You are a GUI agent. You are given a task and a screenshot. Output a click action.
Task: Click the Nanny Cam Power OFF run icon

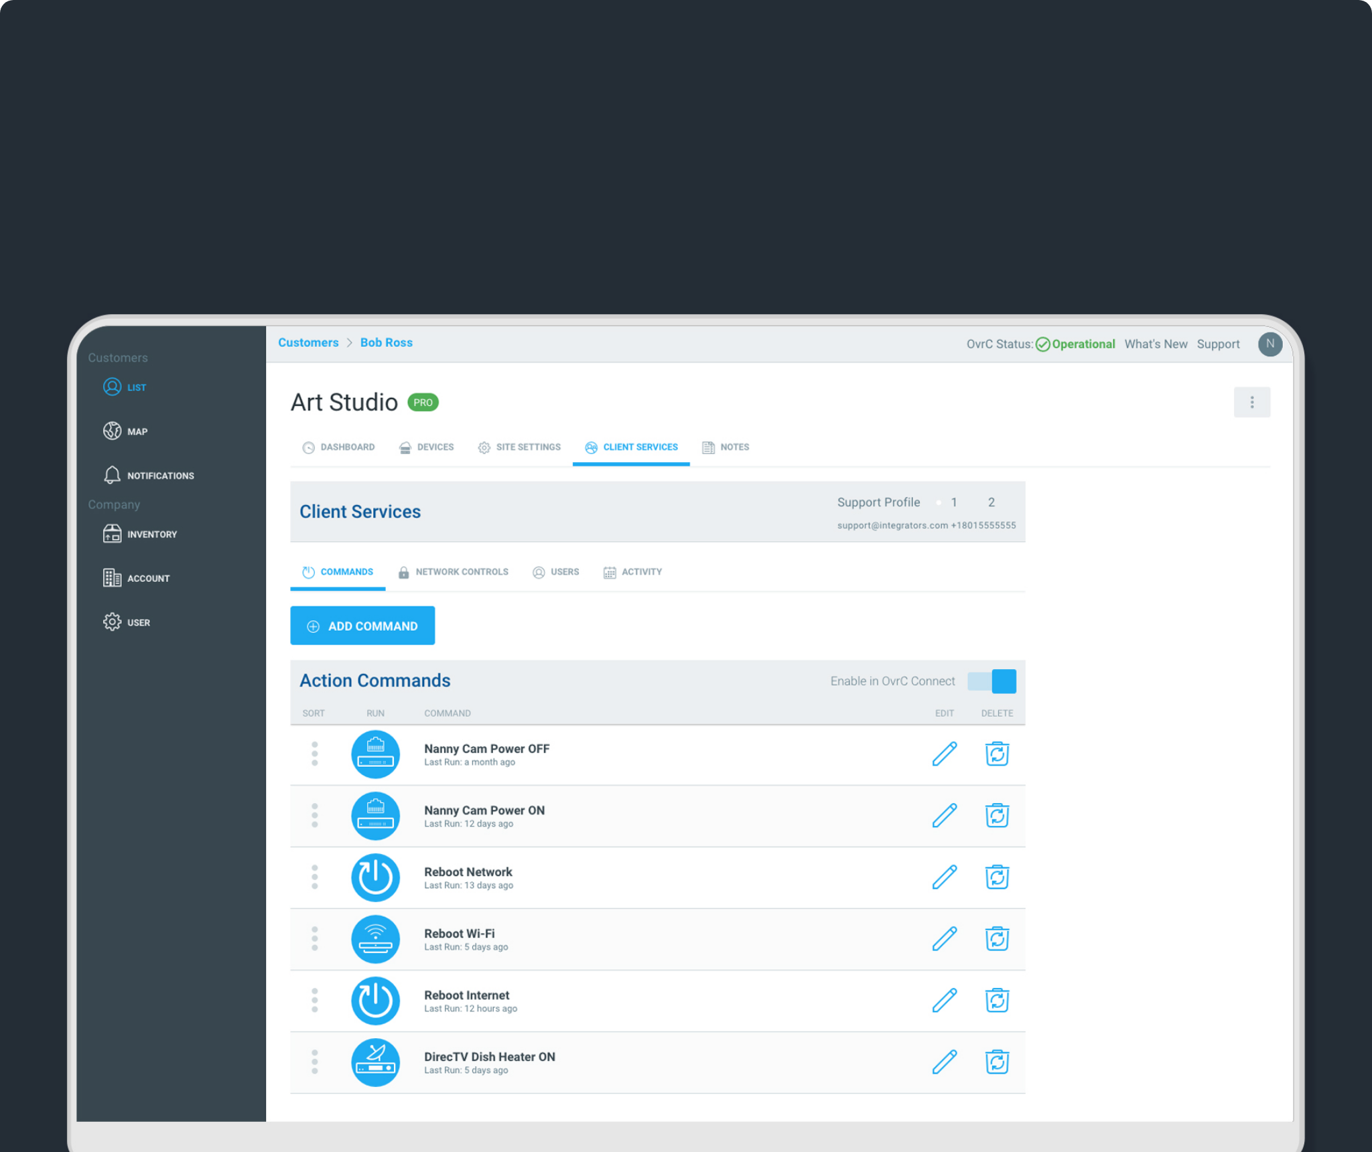(x=376, y=754)
